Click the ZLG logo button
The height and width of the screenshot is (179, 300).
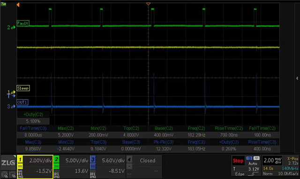8,163
